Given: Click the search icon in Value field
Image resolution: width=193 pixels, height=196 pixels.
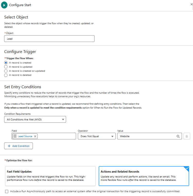Looking at the screenshot, I should (x=178, y=136).
